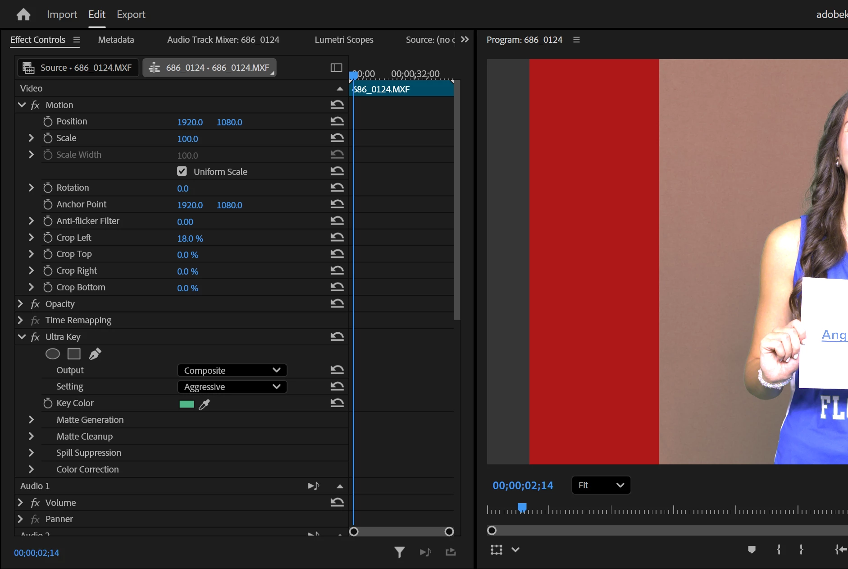Toggle Crop Left animation stopwatch
Screen dimensions: 848x569
[48, 238]
